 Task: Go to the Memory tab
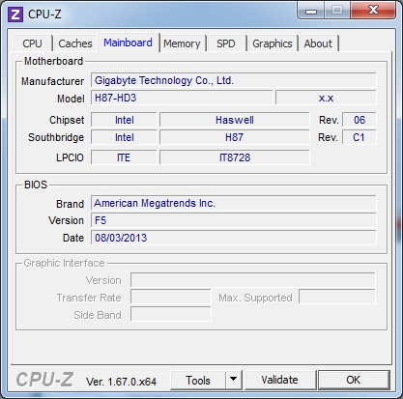click(x=182, y=43)
